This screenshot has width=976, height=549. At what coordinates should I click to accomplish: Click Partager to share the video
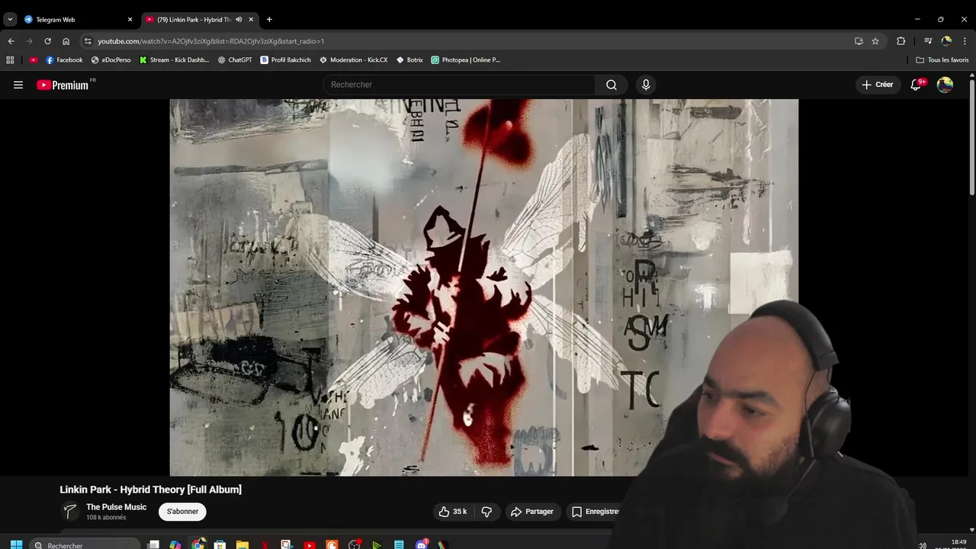[x=532, y=512]
